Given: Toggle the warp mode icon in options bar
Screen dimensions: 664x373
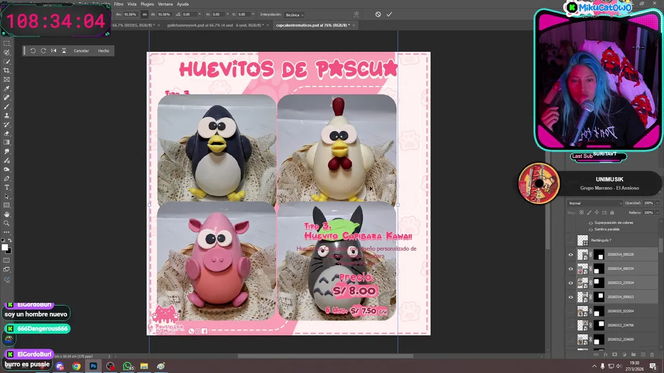Looking at the screenshot, I should (356, 15).
